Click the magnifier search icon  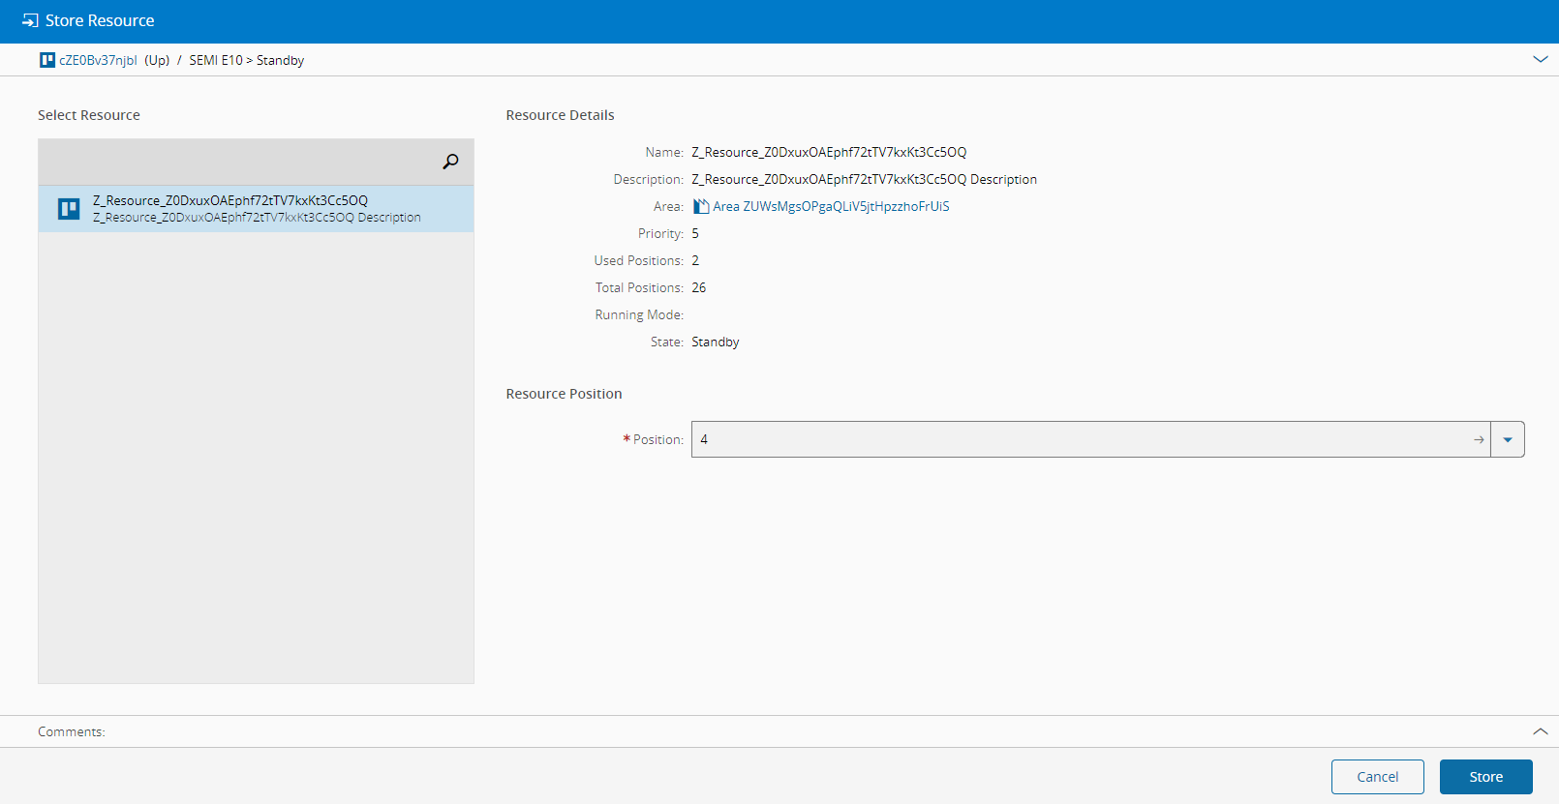[450, 162]
